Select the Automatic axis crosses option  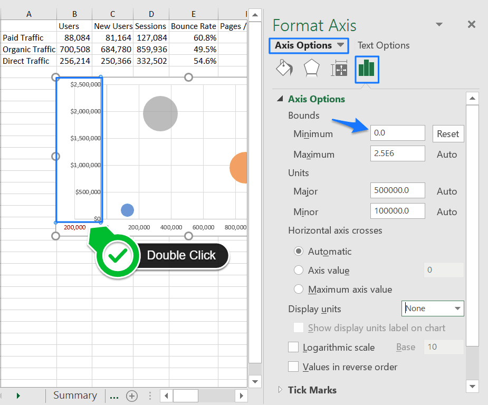tap(299, 251)
